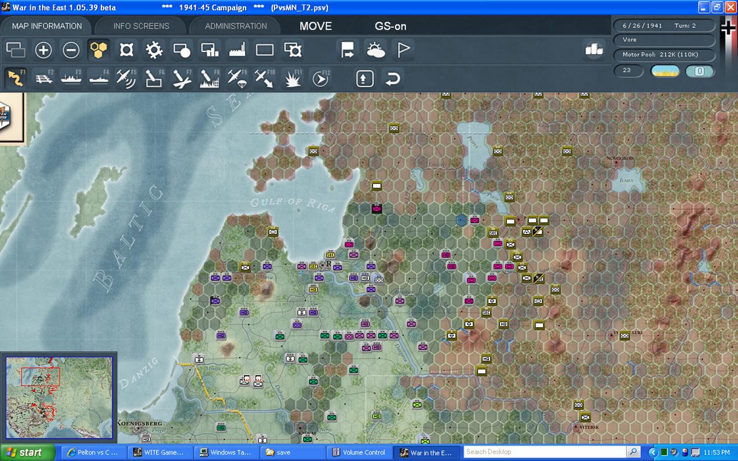This screenshot has height=461, width=738.
Task: Click the four-cornered shape icon beside the gear
Action: pyautogui.click(x=127, y=50)
